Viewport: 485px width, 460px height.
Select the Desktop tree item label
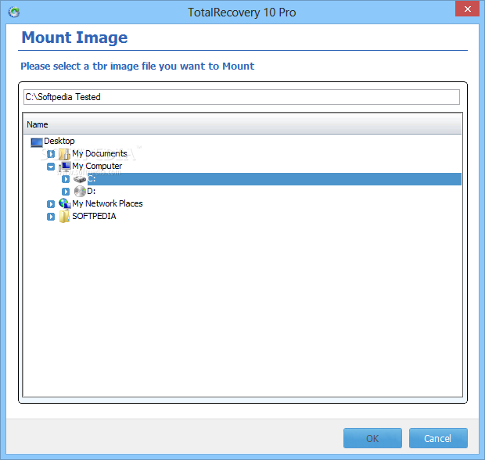click(x=59, y=141)
